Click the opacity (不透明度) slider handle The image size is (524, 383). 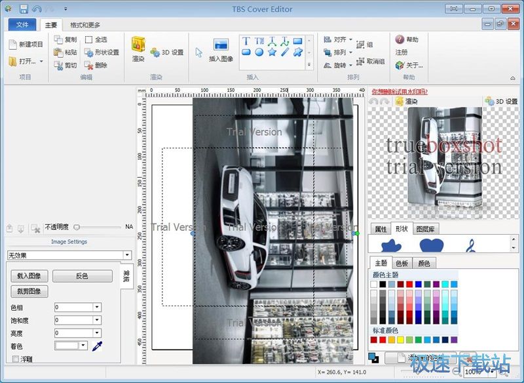pos(77,227)
